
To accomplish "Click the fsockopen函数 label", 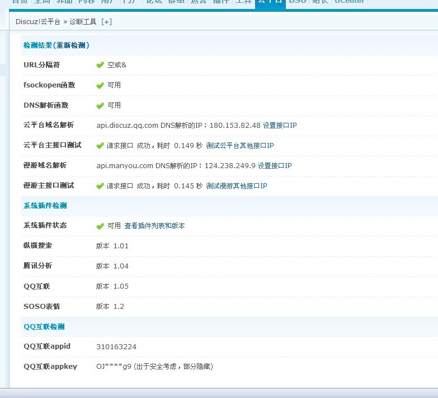I will pos(49,85).
